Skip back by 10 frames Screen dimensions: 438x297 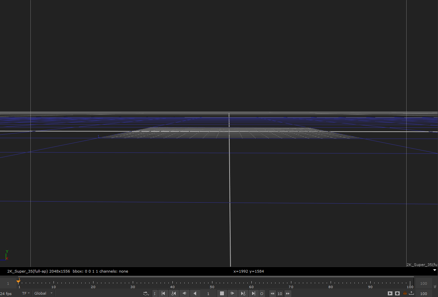coord(272,293)
